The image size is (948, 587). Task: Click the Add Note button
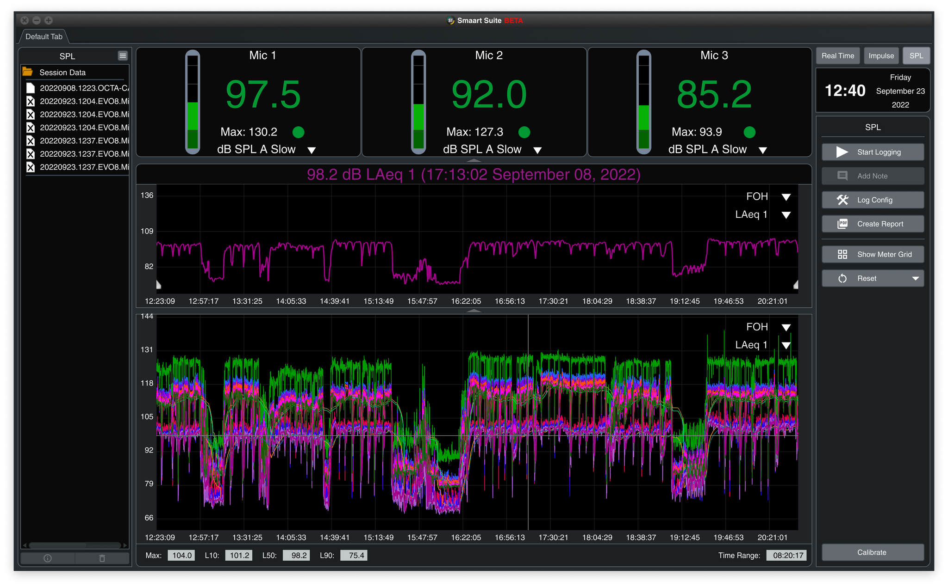pyautogui.click(x=873, y=176)
